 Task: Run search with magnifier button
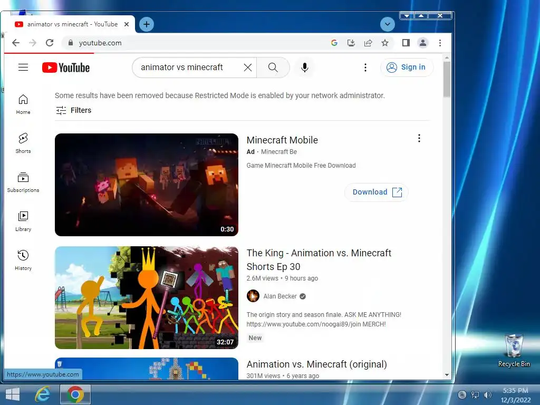[x=273, y=67]
